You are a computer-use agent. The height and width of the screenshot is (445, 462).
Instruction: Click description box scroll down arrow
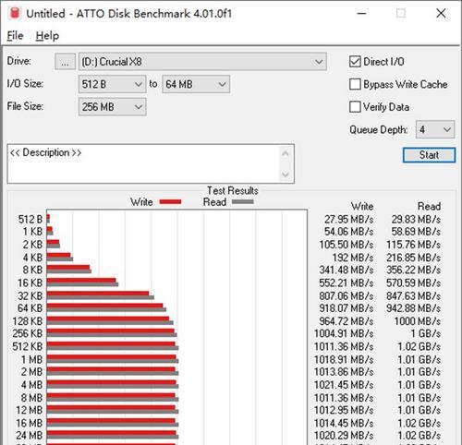click(x=286, y=174)
